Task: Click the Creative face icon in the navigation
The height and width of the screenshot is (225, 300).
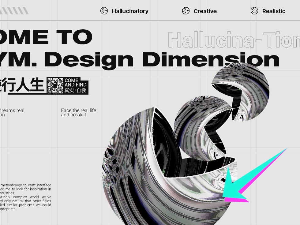Action: point(186,11)
